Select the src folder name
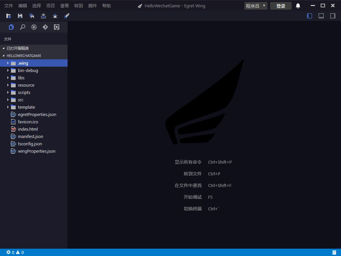Viewport: 341px width, 256px height. tap(21, 100)
